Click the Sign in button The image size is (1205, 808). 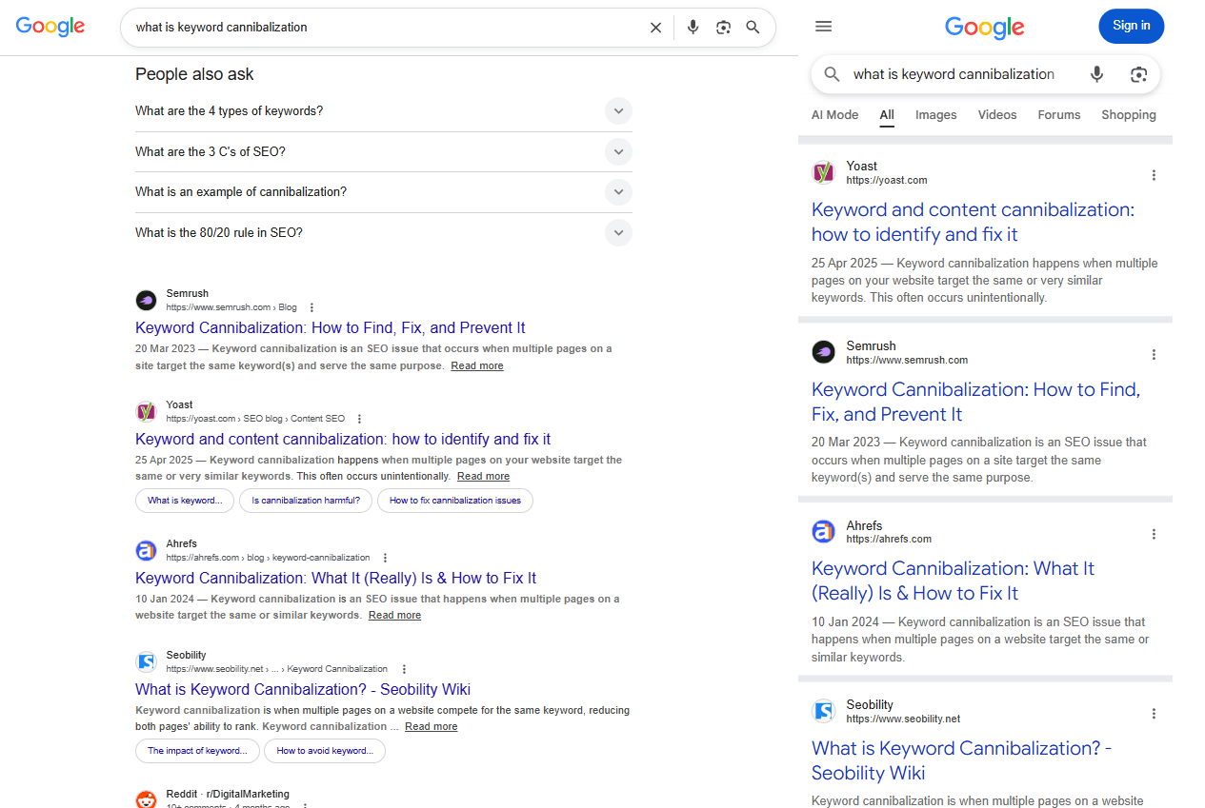pos(1132,26)
